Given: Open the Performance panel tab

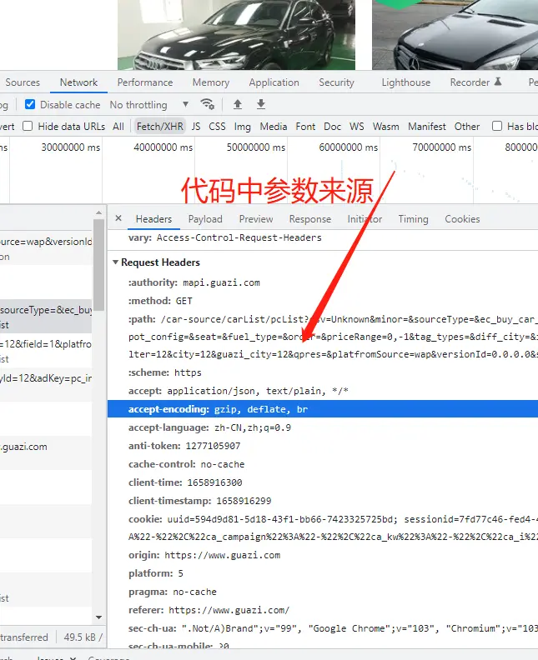Looking at the screenshot, I should [145, 82].
